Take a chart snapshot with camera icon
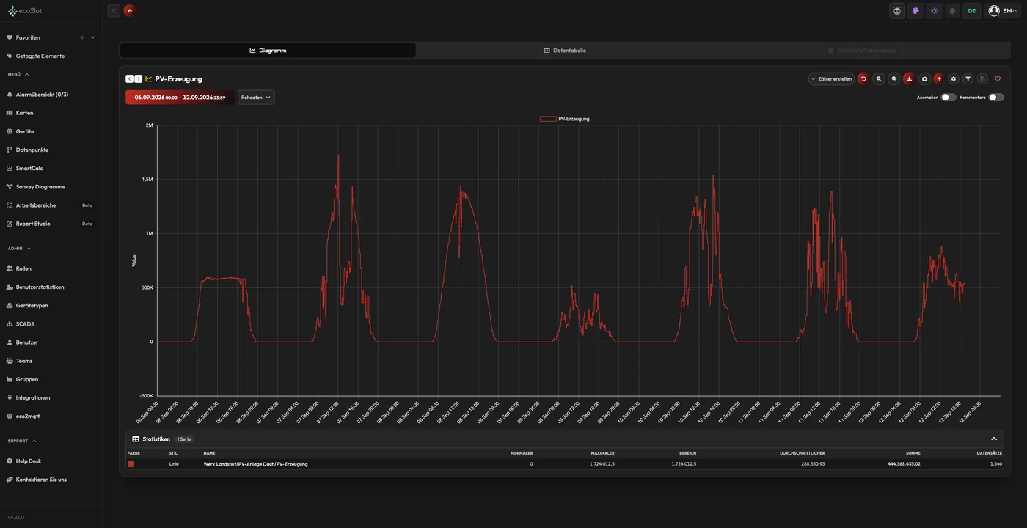 click(x=924, y=78)
